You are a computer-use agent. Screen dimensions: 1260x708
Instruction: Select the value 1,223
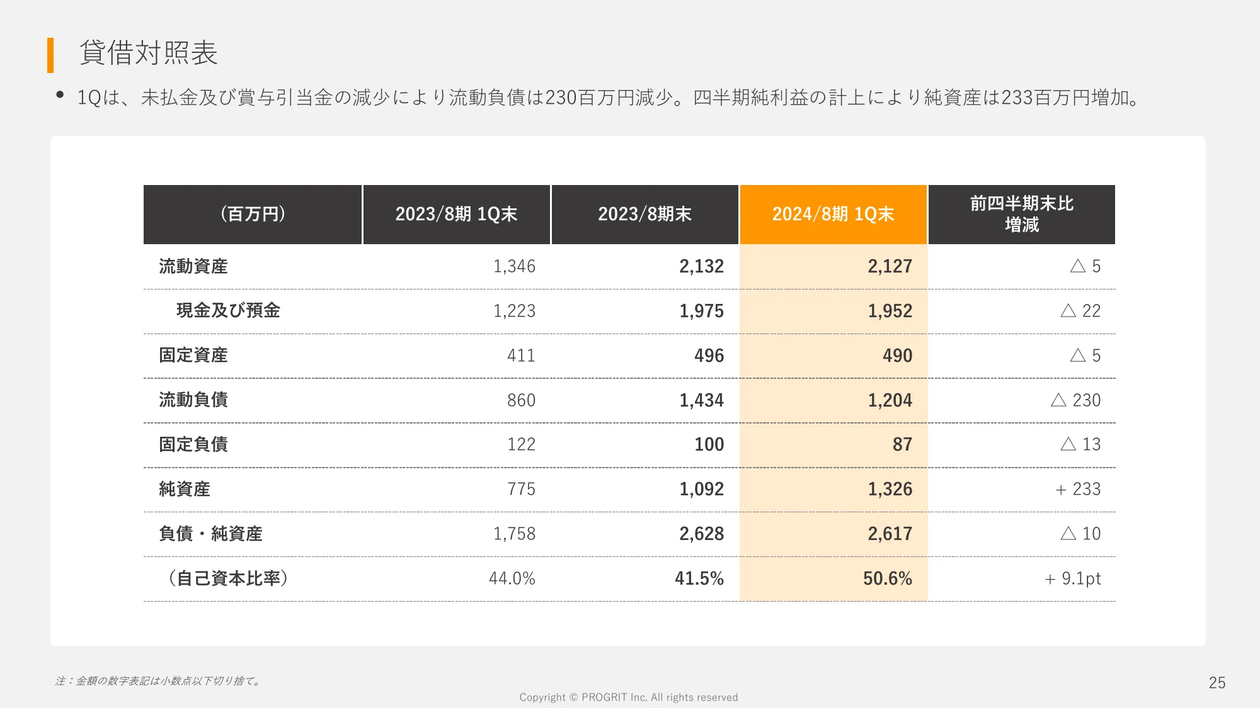tap(514, 311)
